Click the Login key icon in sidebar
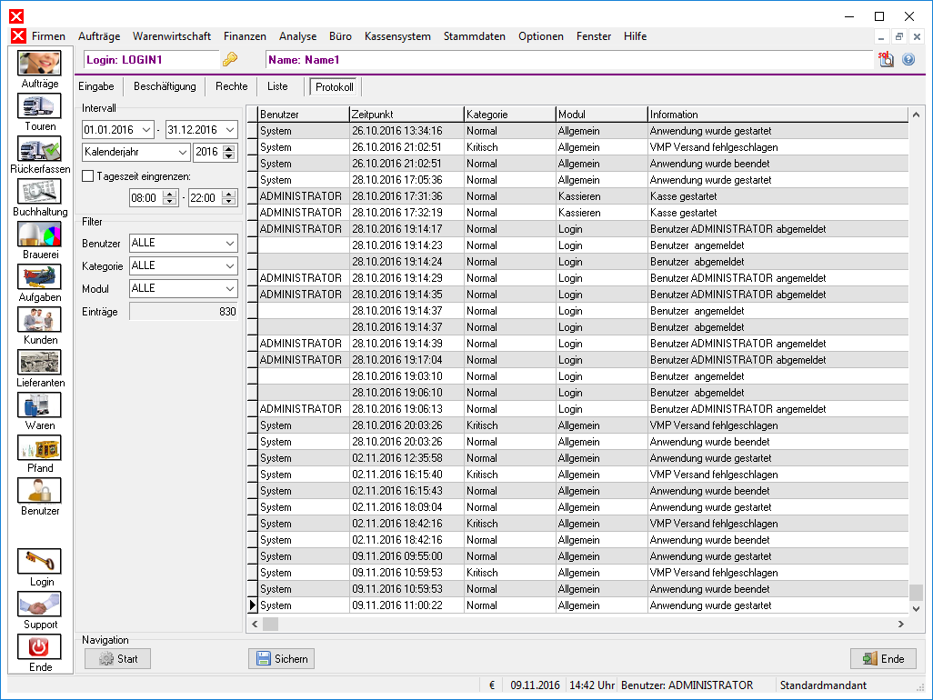Image resolution: width=933 pixels, height=700 pixels. [x=39, y=562]
